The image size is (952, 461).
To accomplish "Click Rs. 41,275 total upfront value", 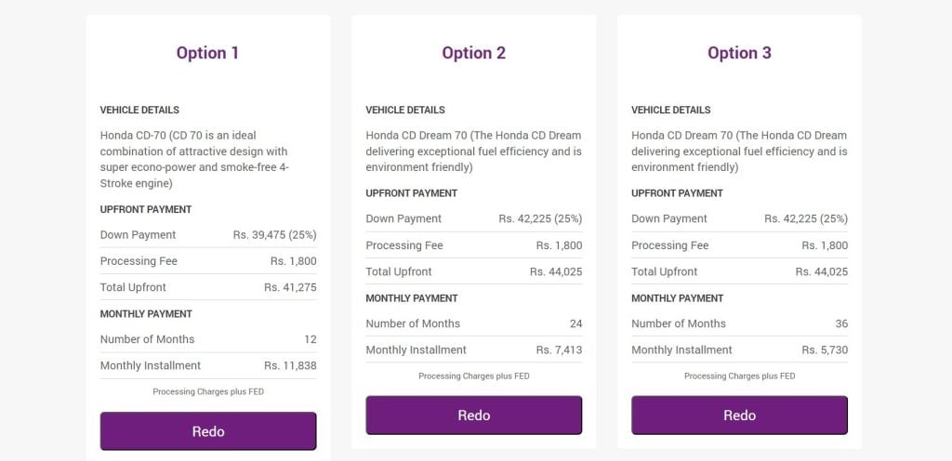I will click(x=290, y=287).
